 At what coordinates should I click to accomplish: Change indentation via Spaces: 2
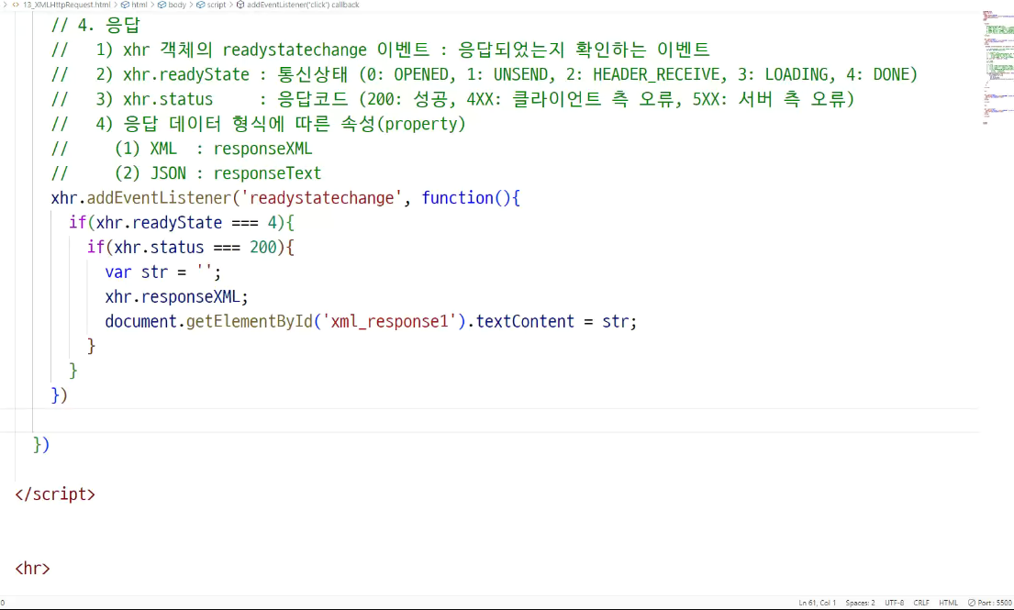[x=860, y=603]
